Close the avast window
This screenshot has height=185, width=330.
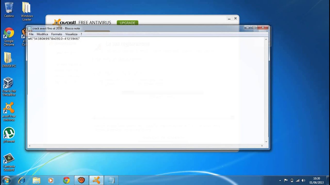click(x=235, y=18)
